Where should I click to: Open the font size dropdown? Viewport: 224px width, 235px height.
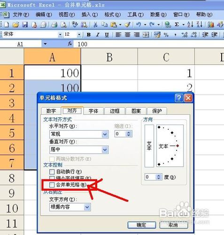click(x=79, y=34)
